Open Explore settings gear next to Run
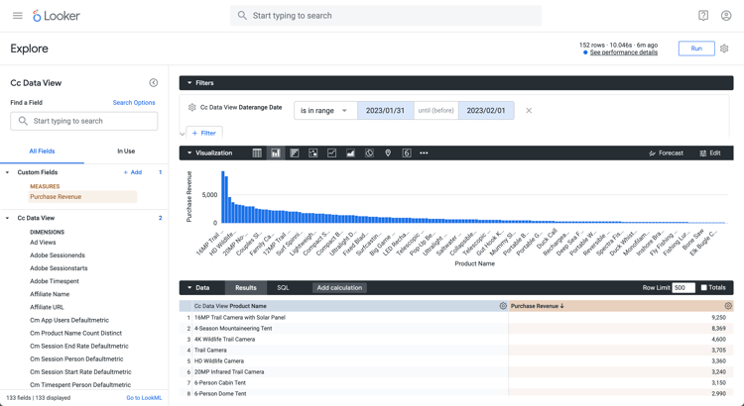This screenshot has width=744, height=406. coord(724,49)
